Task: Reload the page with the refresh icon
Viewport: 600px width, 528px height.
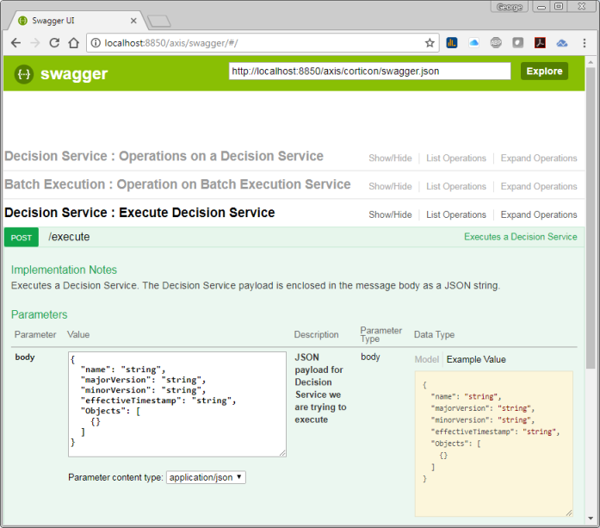Action: click(54, 43)
